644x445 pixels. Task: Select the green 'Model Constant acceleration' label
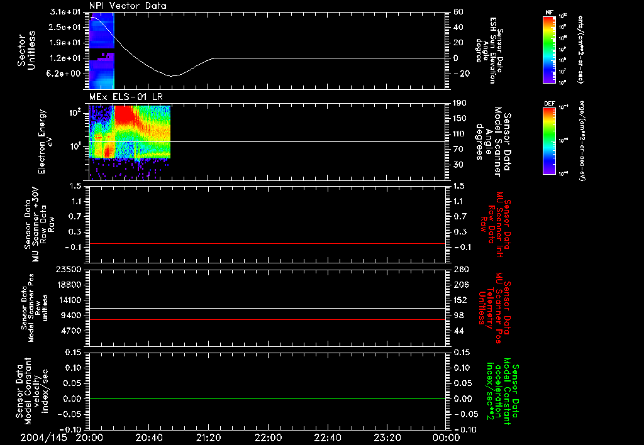(x=502, y=391)
